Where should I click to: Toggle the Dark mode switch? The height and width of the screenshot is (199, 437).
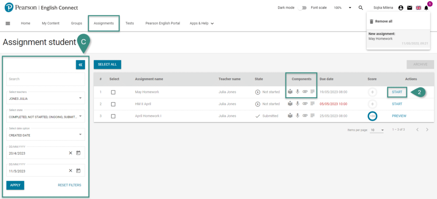pyautogui.click(x=303, y=8)
